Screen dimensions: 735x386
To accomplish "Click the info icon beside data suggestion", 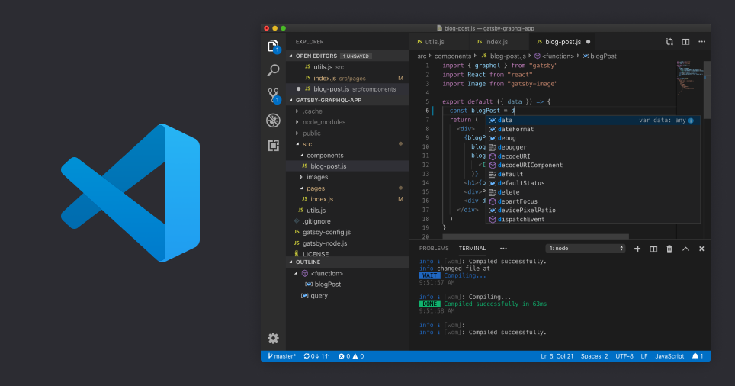I will point(691,121).
